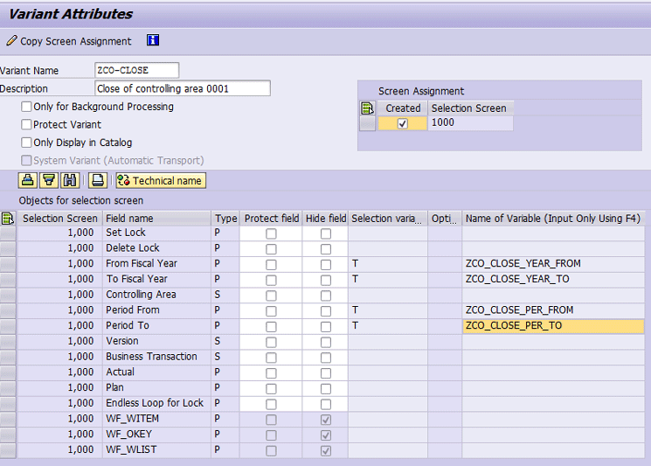Tick Only Display in Catalog checkbox

[26, 143]
